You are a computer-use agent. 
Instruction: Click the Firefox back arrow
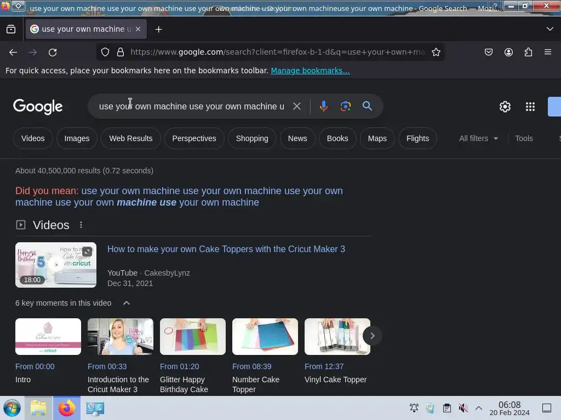pyautogui.click(x=13, y=52)
